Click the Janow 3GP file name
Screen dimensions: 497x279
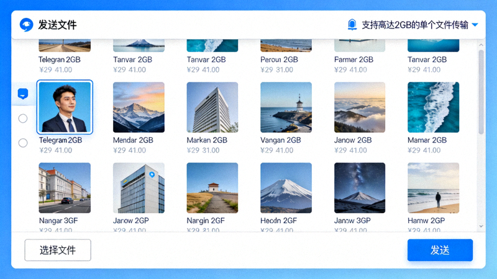point(352,221)
